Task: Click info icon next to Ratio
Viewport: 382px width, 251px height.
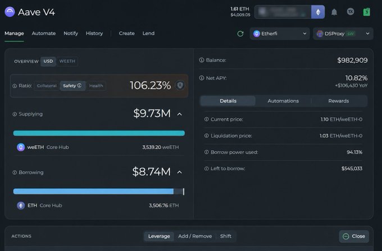Action: [15, 86]
